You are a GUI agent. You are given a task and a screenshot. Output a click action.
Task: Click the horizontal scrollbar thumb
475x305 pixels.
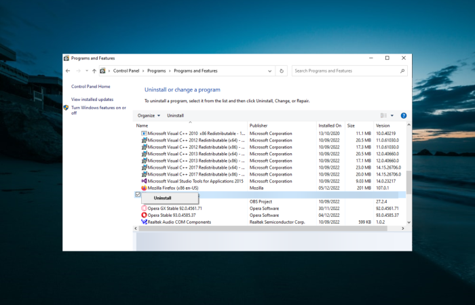[263, 228]
